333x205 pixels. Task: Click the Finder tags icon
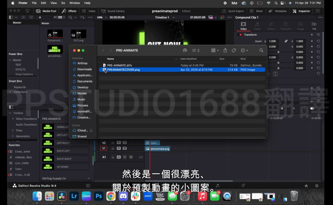coord(234,50)
